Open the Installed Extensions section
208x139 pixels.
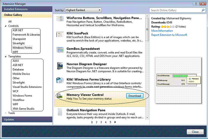pos(27,9)
